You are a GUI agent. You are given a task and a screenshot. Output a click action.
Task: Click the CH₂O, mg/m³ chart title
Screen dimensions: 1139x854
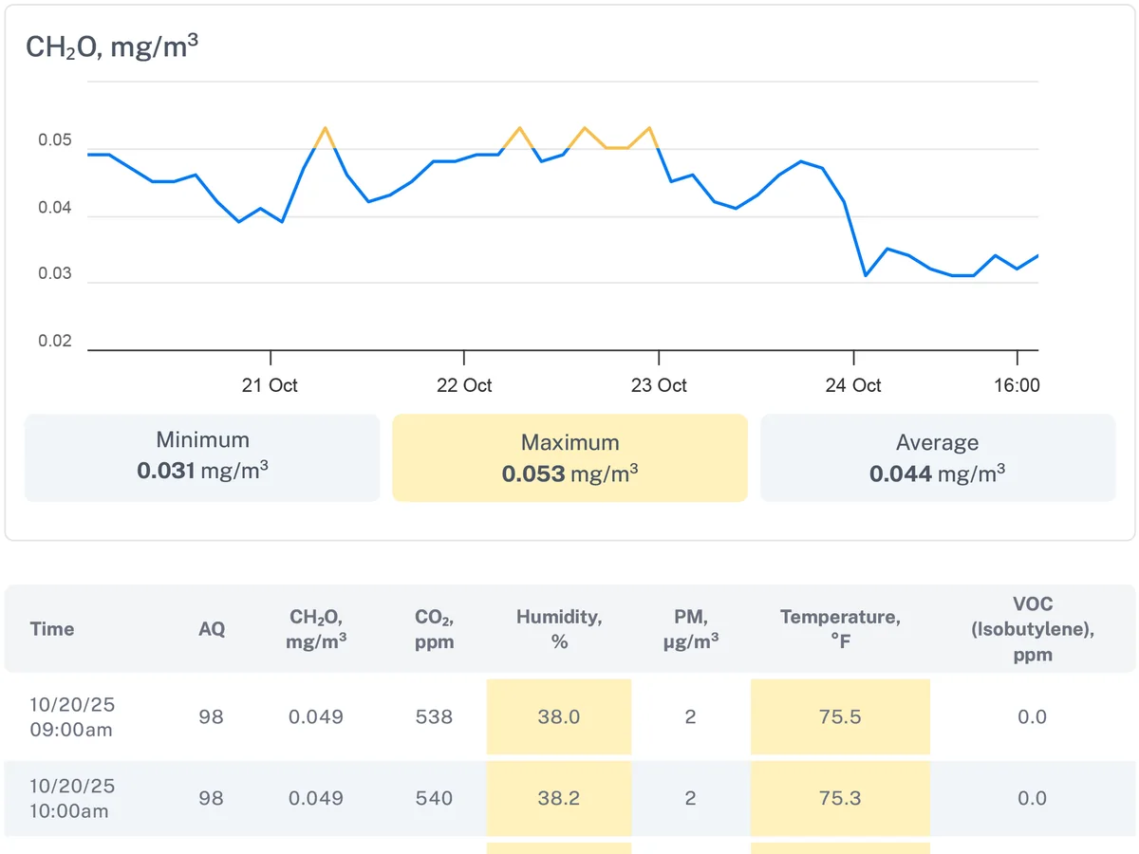(x=112, y=45)
